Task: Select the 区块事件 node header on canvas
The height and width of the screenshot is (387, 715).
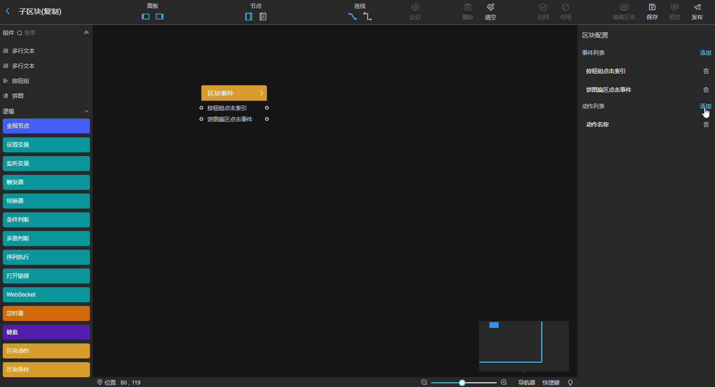Action: tap(234, 93)
